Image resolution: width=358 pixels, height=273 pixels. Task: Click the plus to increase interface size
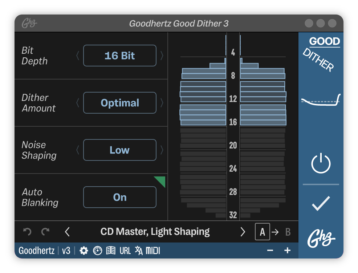(x=288, y=250)
